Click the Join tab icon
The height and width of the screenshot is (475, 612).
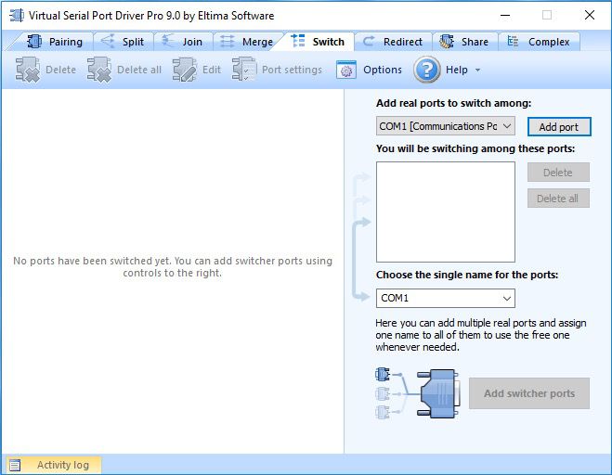pos(168,41)
